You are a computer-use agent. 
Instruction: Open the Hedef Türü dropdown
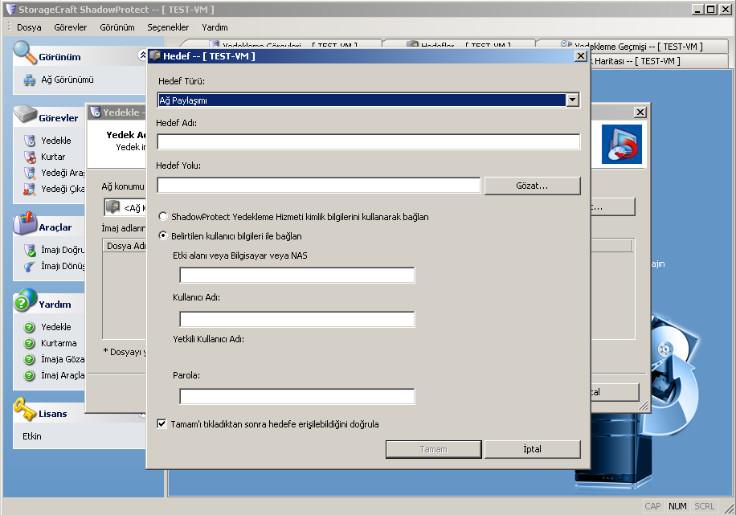pos(572,100)
